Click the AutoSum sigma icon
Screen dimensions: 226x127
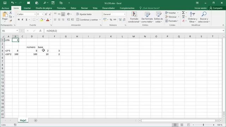(183, 13)
